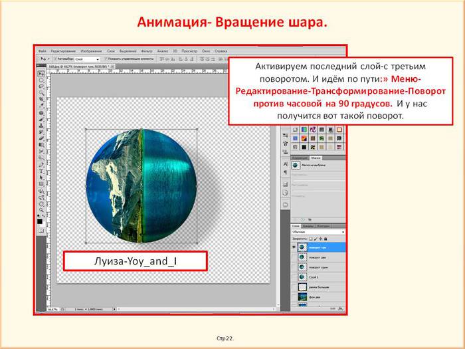Viewport: 465px width, 349px height.
Task: Switch to the Контуры tab
Action: [x=324, y=226]
